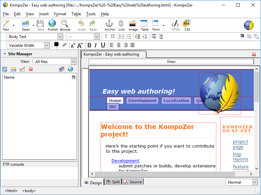This screenshot has height=195, width=261.
Task: Click the HTML toolbar icon
Action: pos(175,23)
